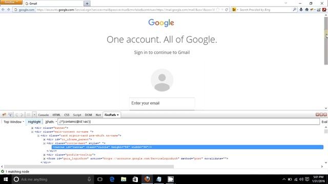The width and height of the screenshot is (328, 184).
Task: Go to the browser Home page
Action: point(306,10)
